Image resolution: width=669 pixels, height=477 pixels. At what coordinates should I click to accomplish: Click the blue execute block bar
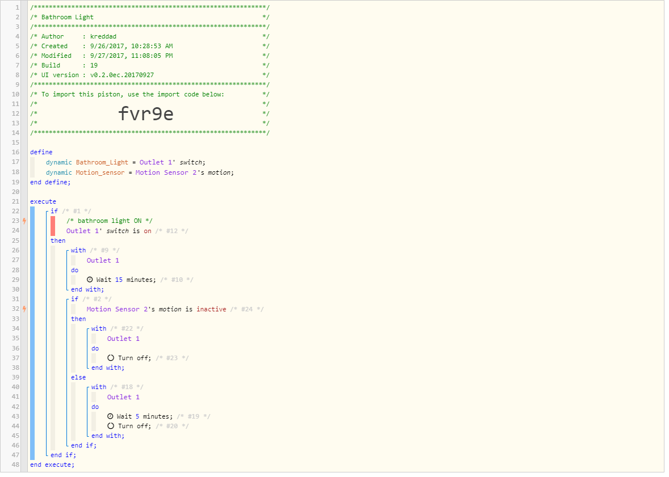(32, 334)
